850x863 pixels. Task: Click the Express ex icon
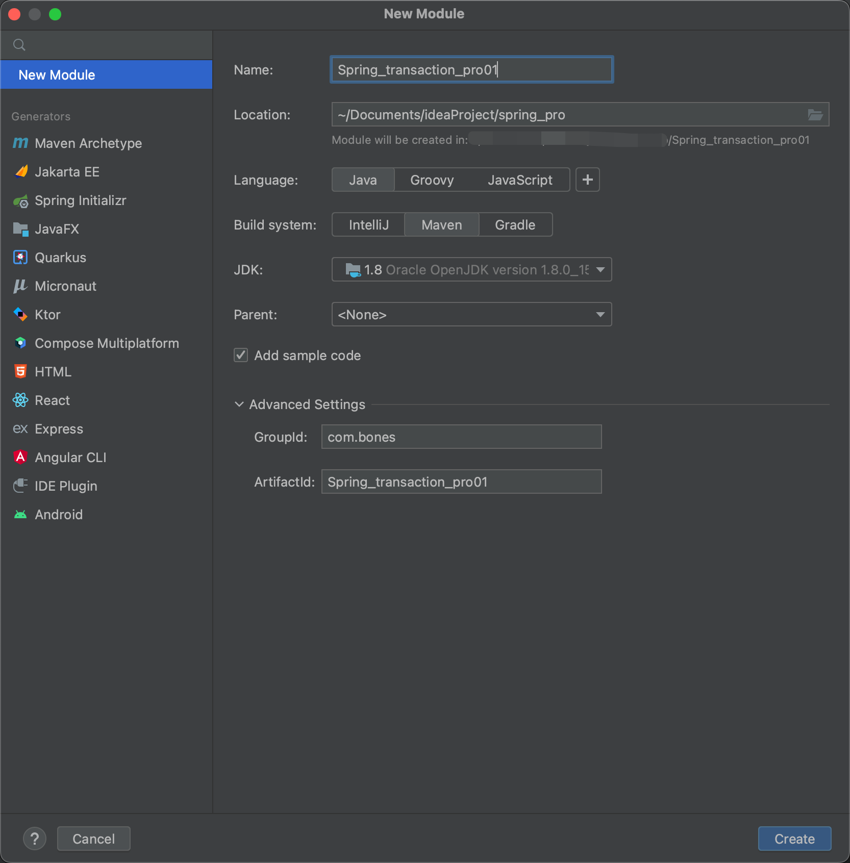(20, 429)
